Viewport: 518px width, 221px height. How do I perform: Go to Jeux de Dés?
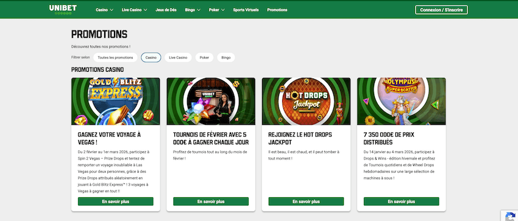coord(166,10)
